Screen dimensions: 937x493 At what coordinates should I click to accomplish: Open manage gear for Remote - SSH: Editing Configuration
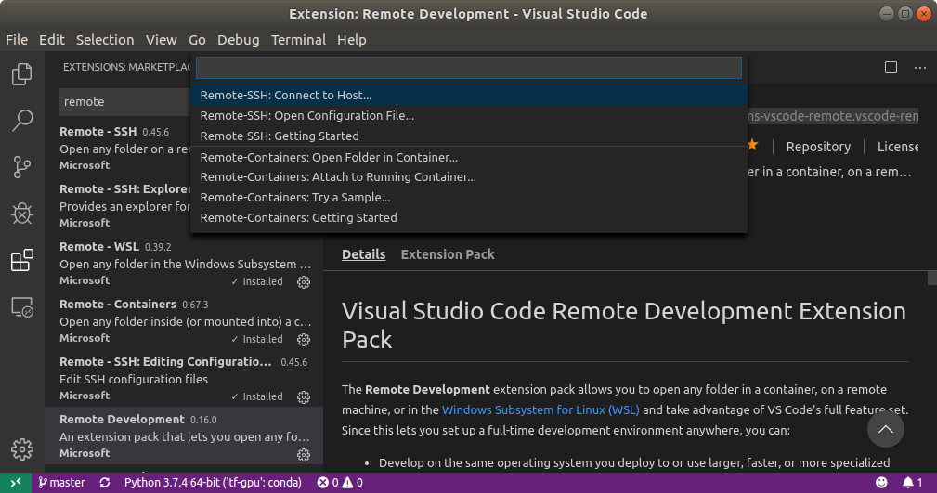[304, 396]
